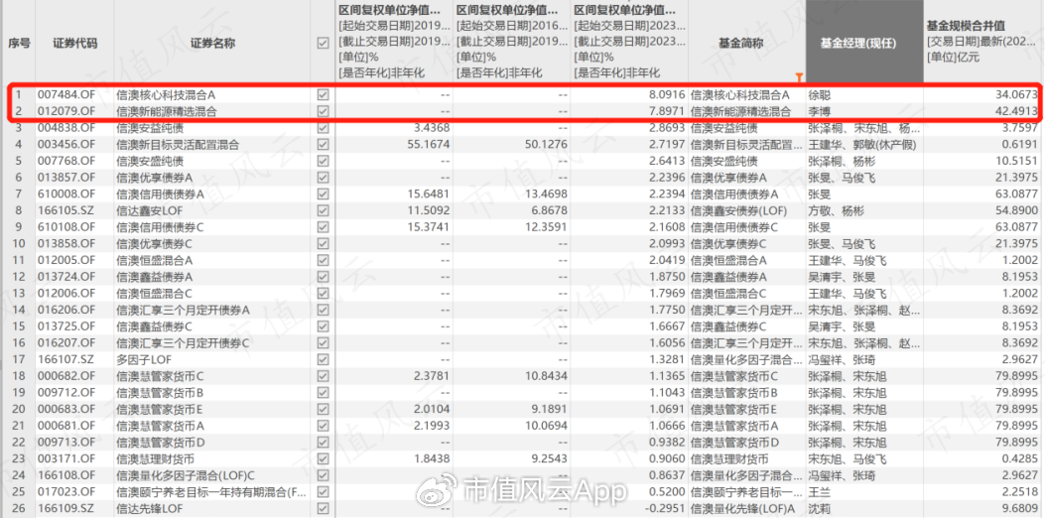The height and width of the screenshot is (518, 1045).
Task: Uncheck checkbox for 信澳核心科技混合A row
Action: (324, 94)
